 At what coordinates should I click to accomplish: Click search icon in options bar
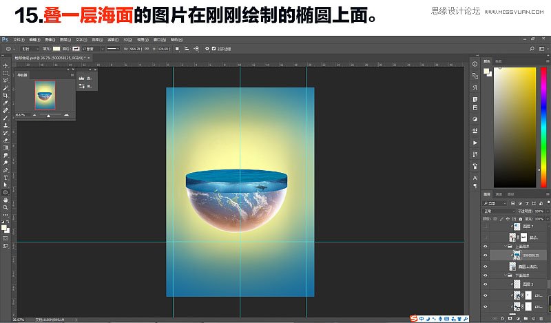pos(532,49)
